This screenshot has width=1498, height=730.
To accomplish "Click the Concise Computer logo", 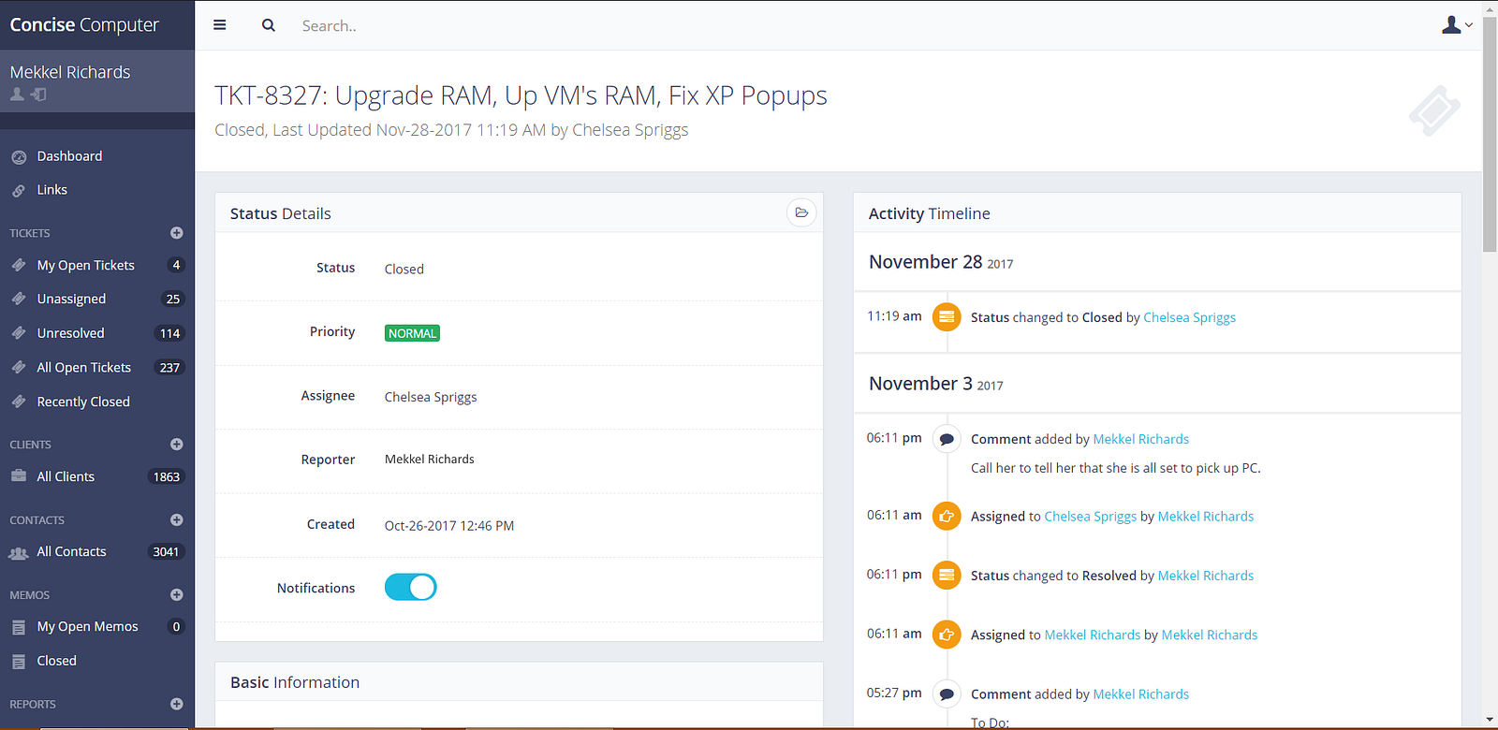I will coord(84,25).
